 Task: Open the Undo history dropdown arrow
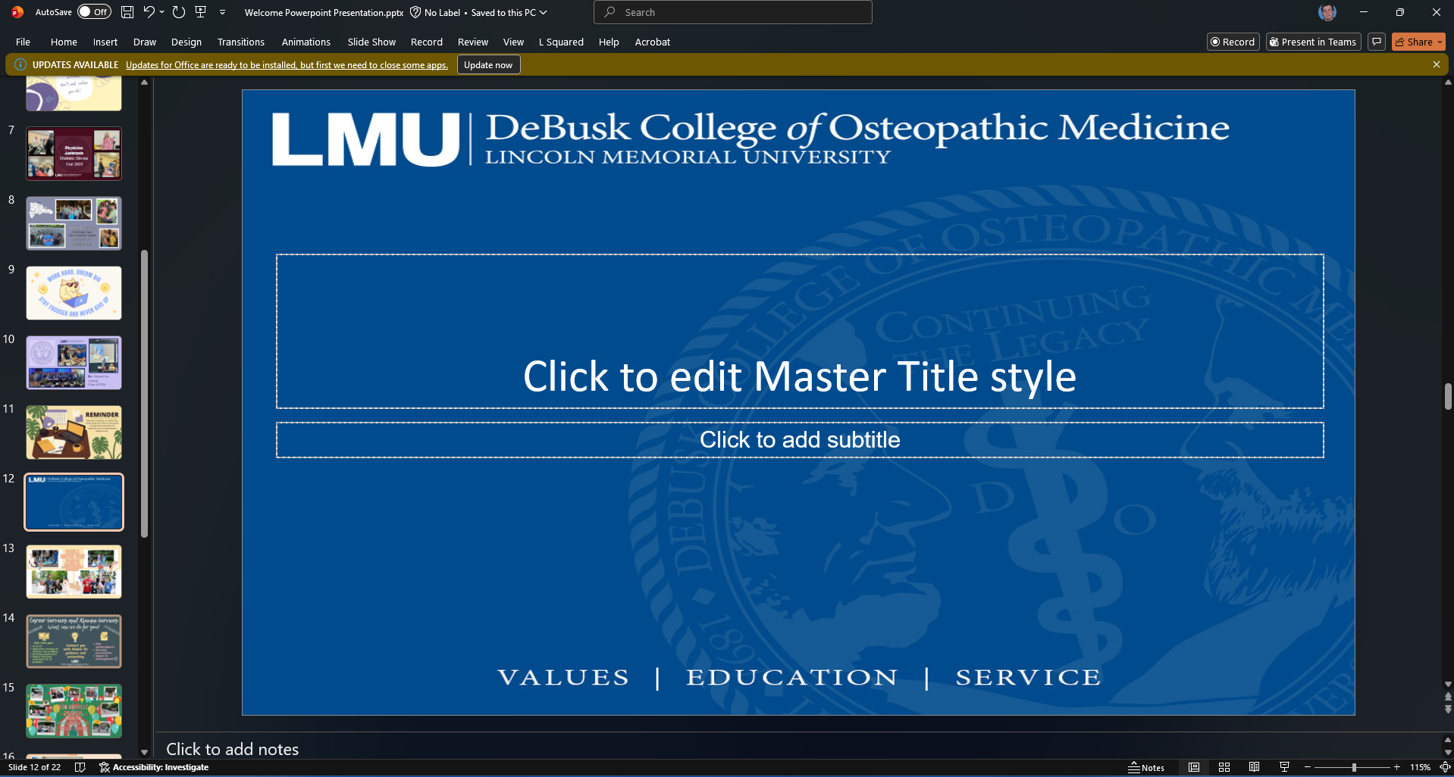point(161,12)
